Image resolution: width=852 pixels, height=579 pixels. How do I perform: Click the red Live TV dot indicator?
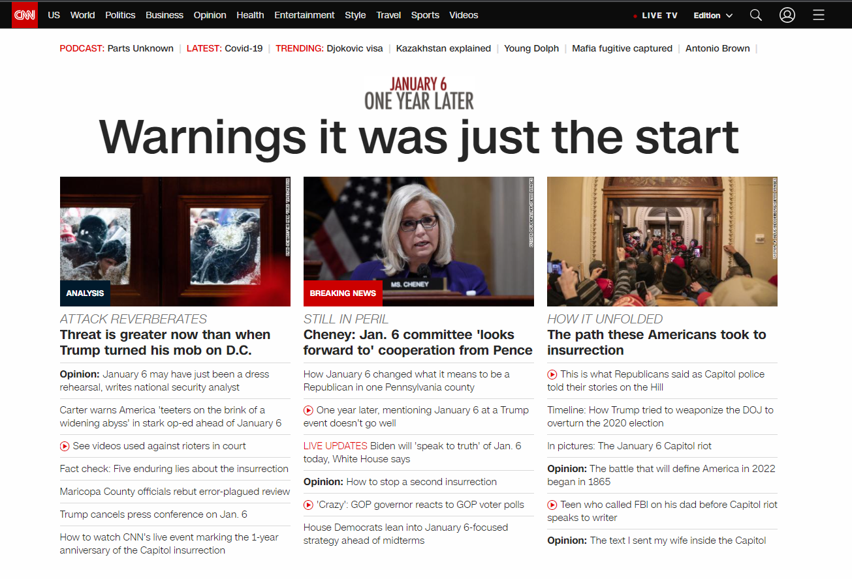635,16
